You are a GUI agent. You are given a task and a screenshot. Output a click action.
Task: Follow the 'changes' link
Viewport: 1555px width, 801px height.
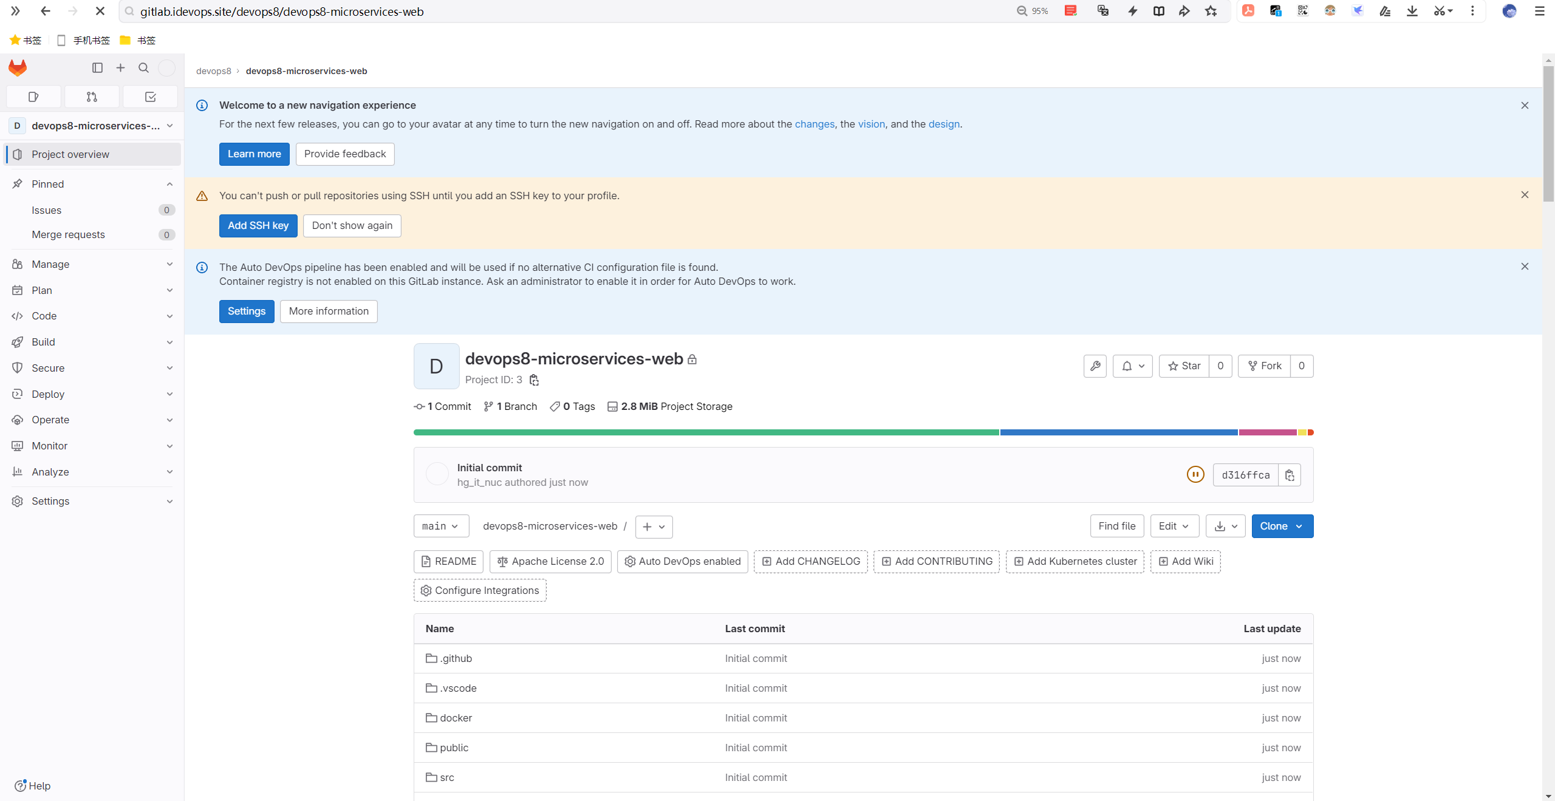(x=815, y=124)
